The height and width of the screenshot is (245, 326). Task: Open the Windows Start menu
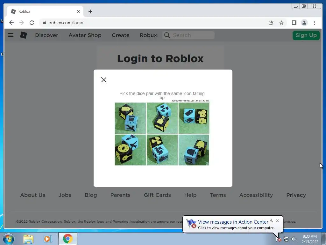click(9, 239)
